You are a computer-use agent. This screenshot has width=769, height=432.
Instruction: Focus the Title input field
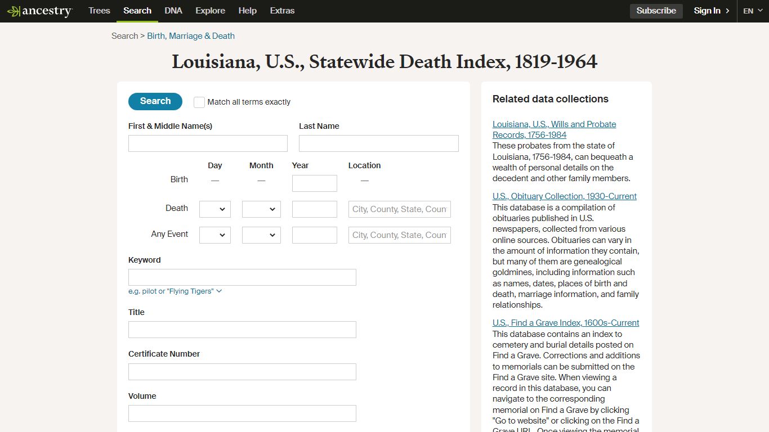[242, 330]
